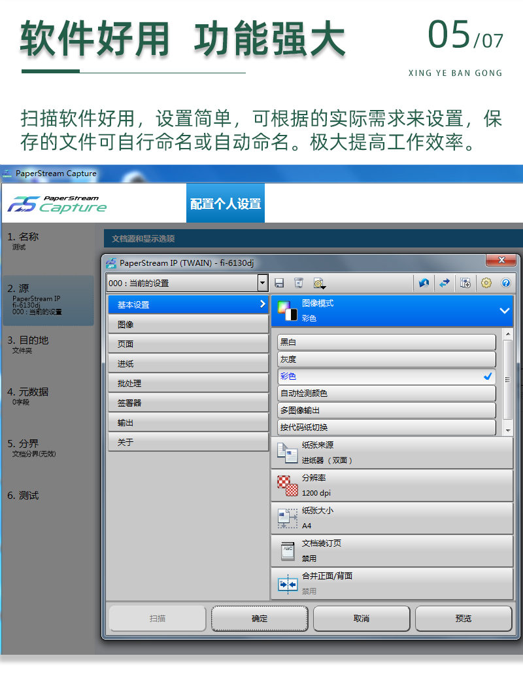The image size is (523, 677).
Task: Select the 进纸 category
Action: (188, 363)
